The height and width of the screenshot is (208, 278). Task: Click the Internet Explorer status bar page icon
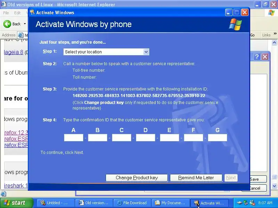click(x=3, y=194)
